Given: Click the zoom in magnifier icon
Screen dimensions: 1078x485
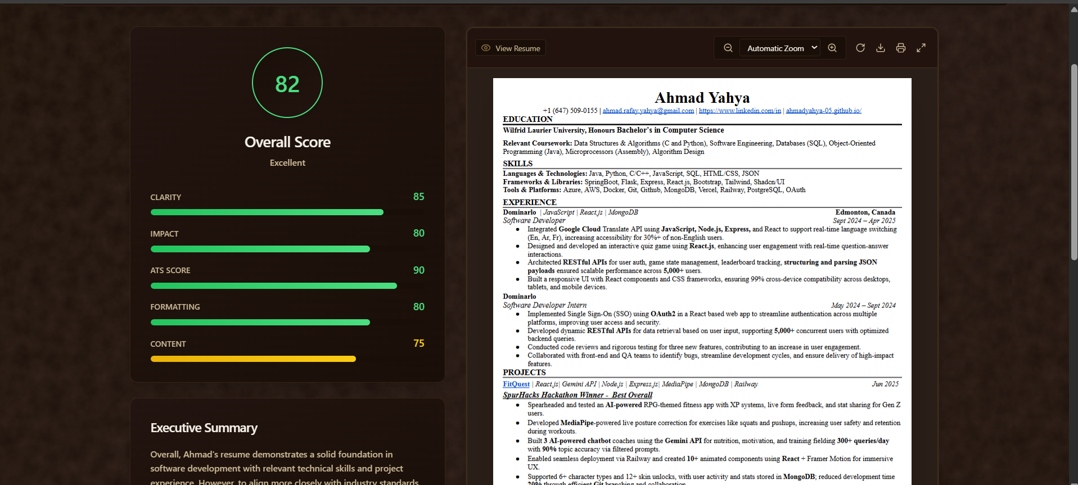Looking at the screenshot, I should [832, 48].
